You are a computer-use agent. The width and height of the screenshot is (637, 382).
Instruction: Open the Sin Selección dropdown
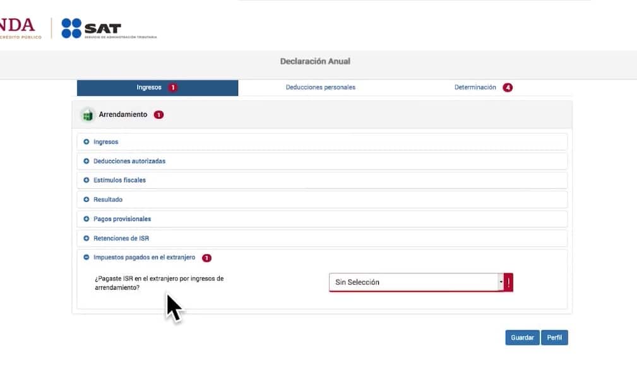[x=416, y=282]
